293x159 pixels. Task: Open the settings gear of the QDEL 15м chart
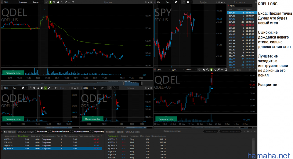pos(146,88)
